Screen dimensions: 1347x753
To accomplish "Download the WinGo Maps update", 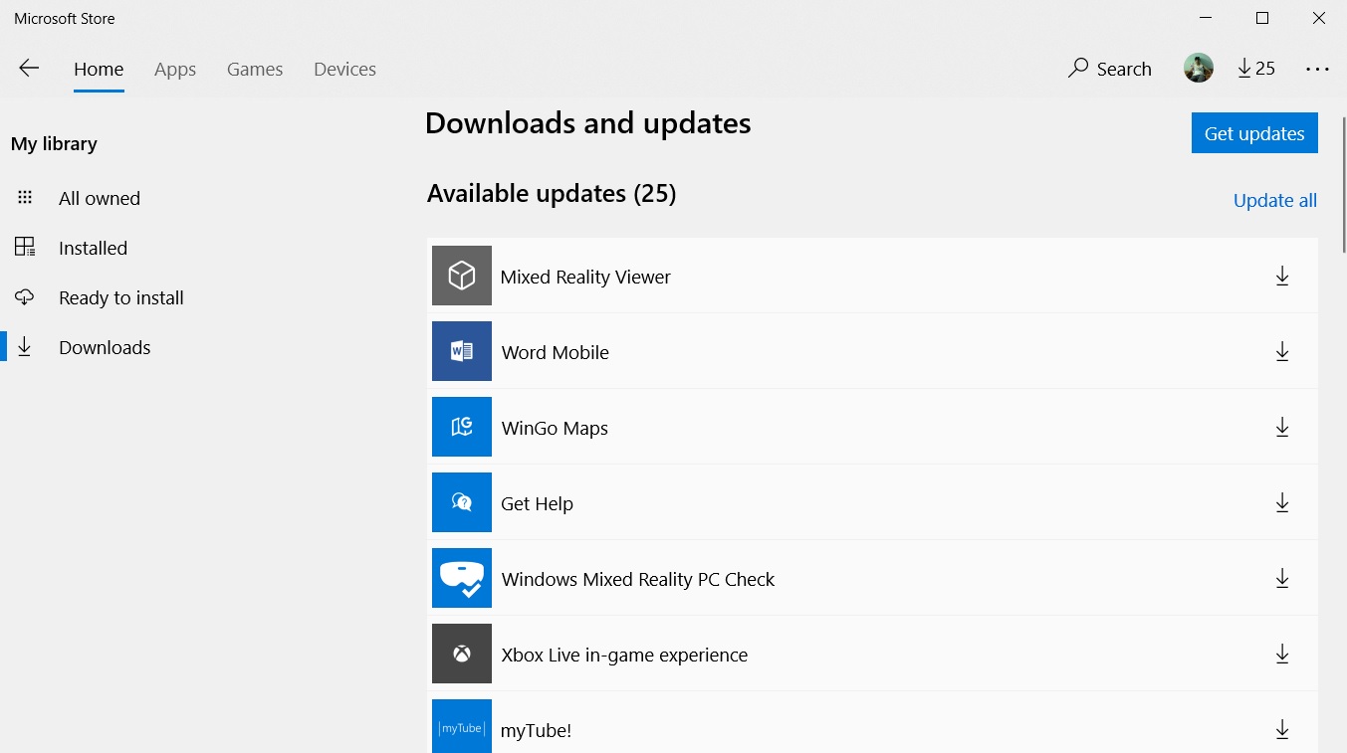I will [1282, 427].
